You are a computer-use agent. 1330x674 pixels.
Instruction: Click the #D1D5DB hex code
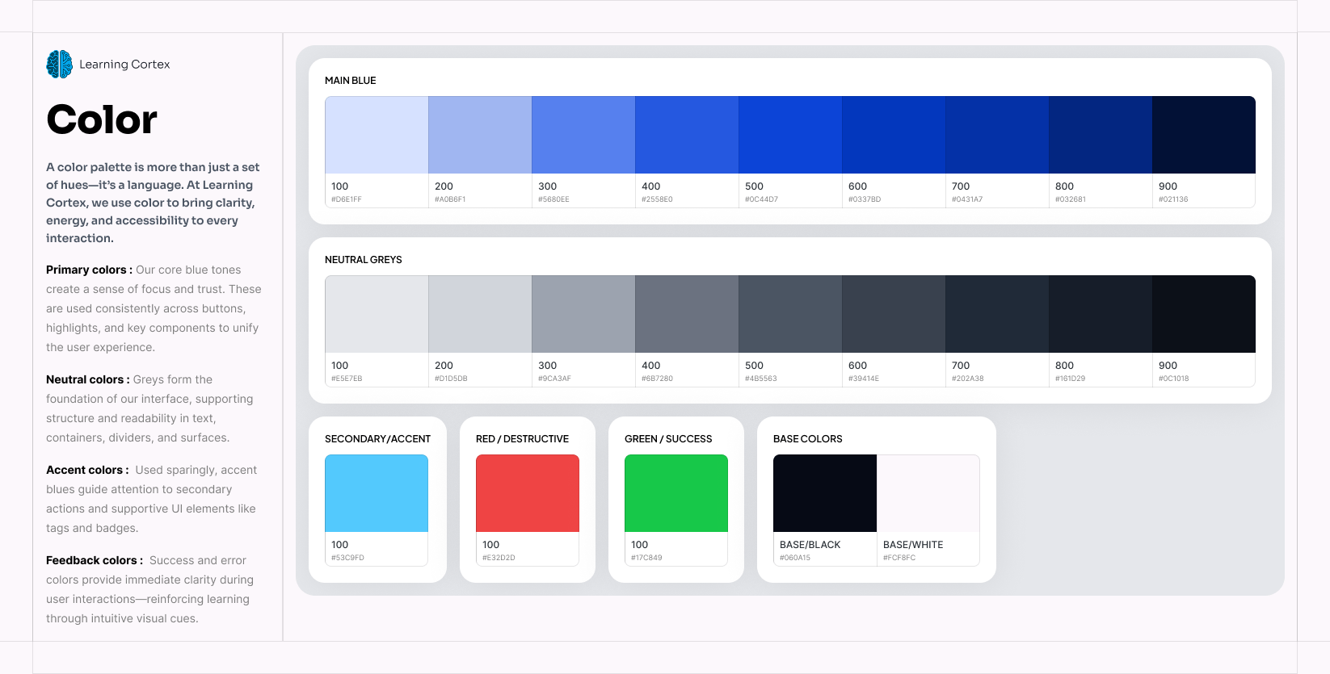(x=451, y=379)
